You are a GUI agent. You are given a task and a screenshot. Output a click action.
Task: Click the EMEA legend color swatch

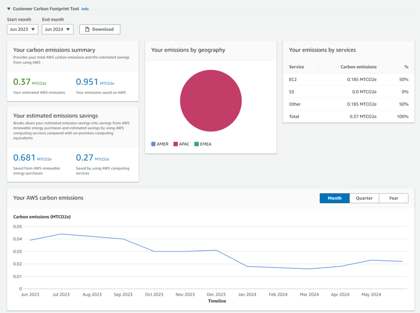point(196,144)
